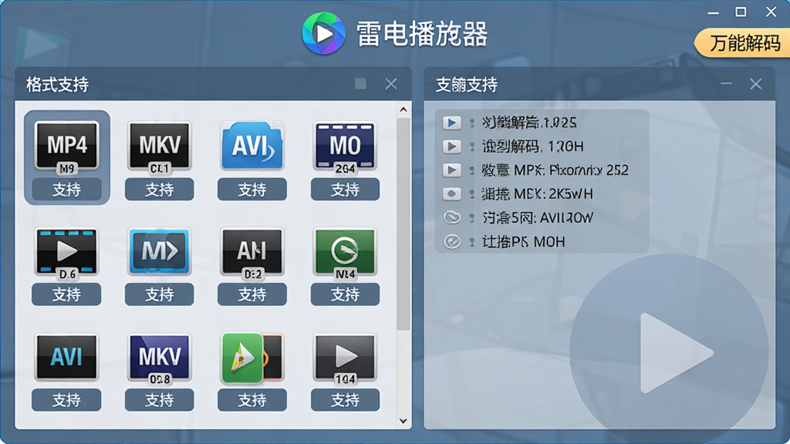
Task: Select the green clock format icon
Action: tap(345, 253)
